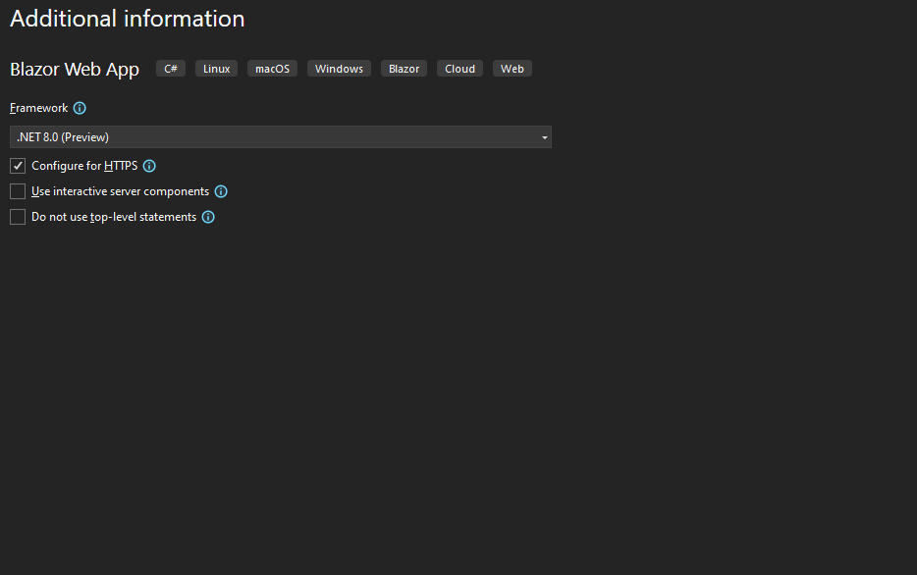Enable Use interactive server components
The image size is (917, 575).
(x=17, y=190)
